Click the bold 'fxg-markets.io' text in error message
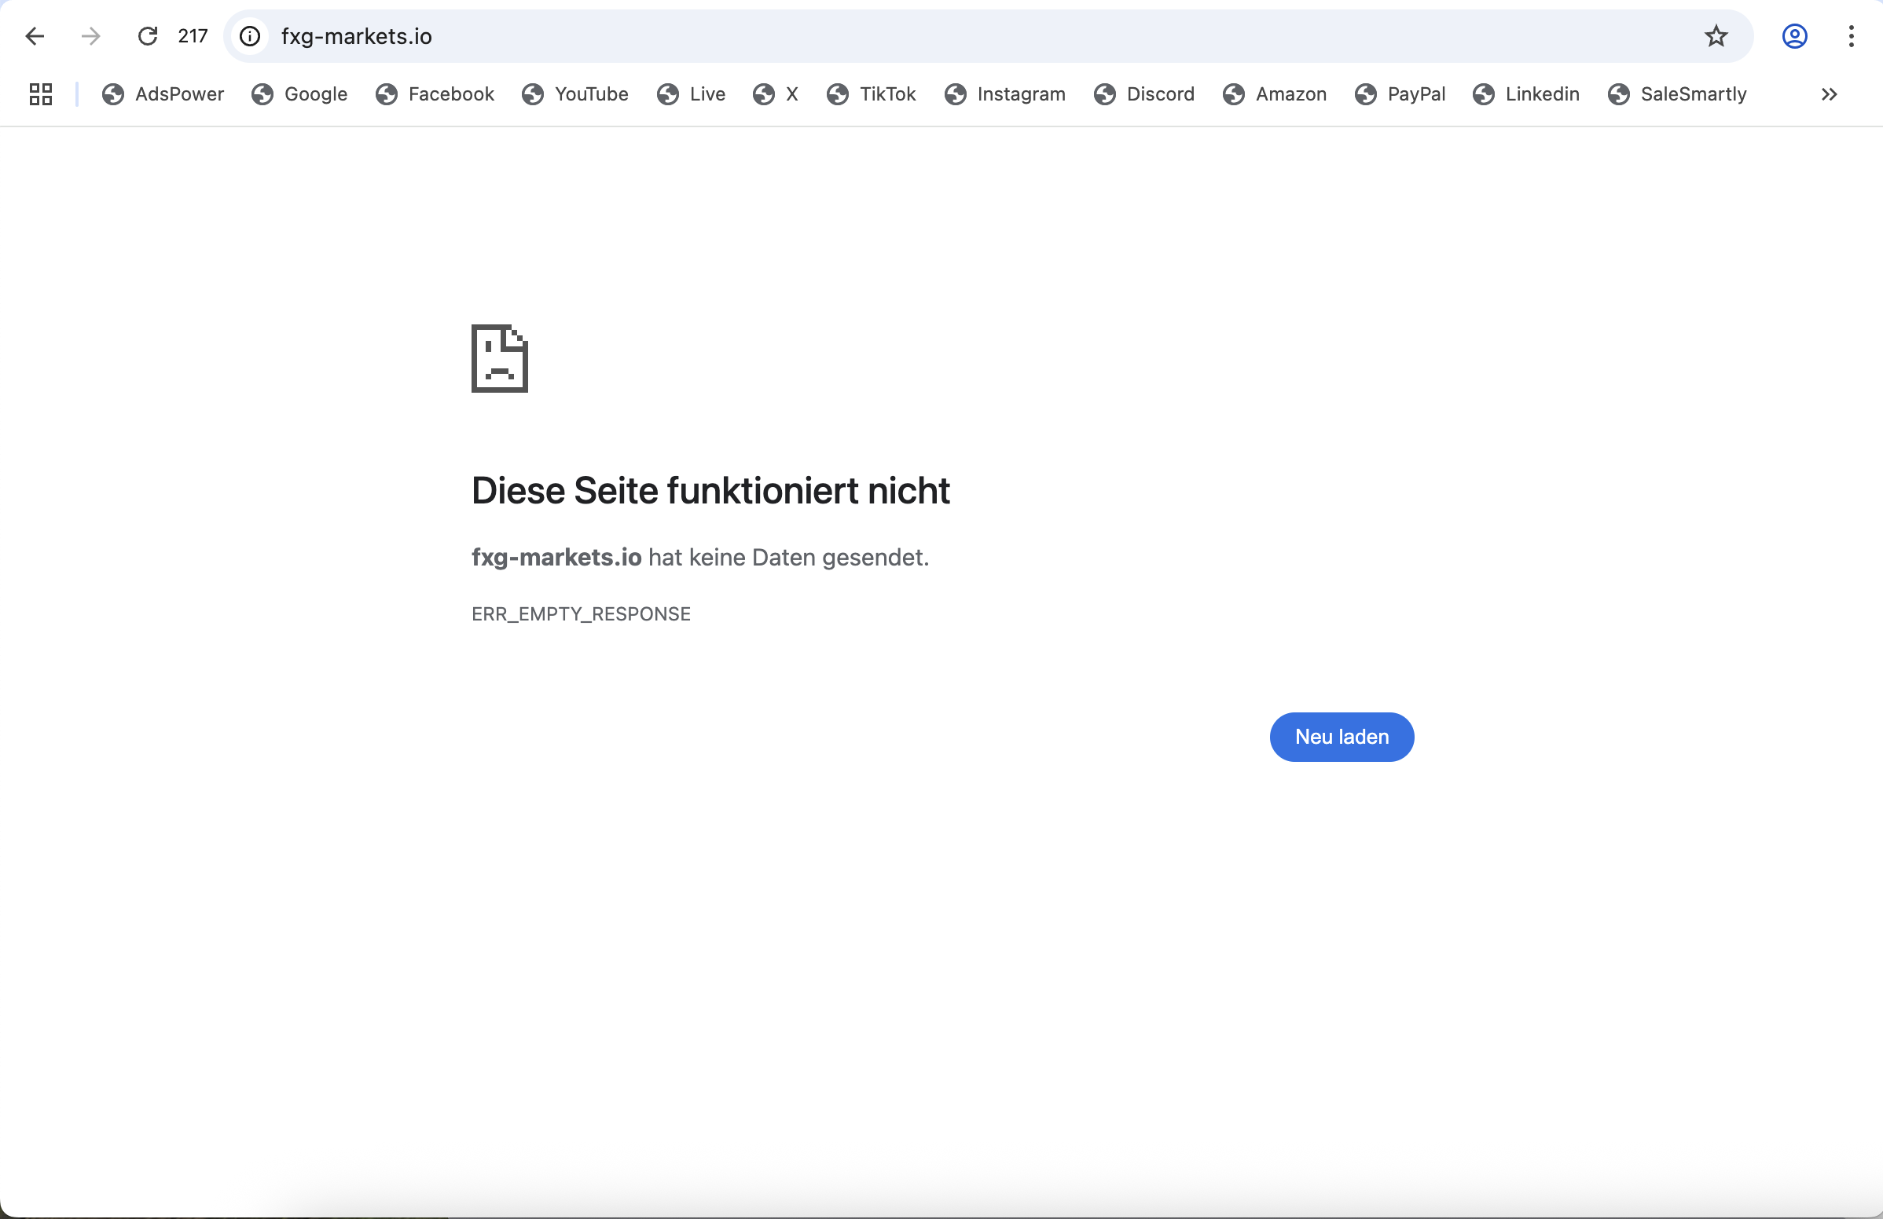 (556, 558)
